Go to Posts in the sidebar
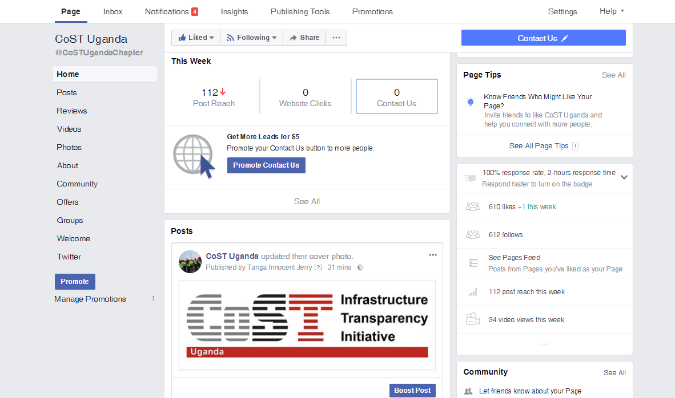675x398 pixels. [67, 92]
